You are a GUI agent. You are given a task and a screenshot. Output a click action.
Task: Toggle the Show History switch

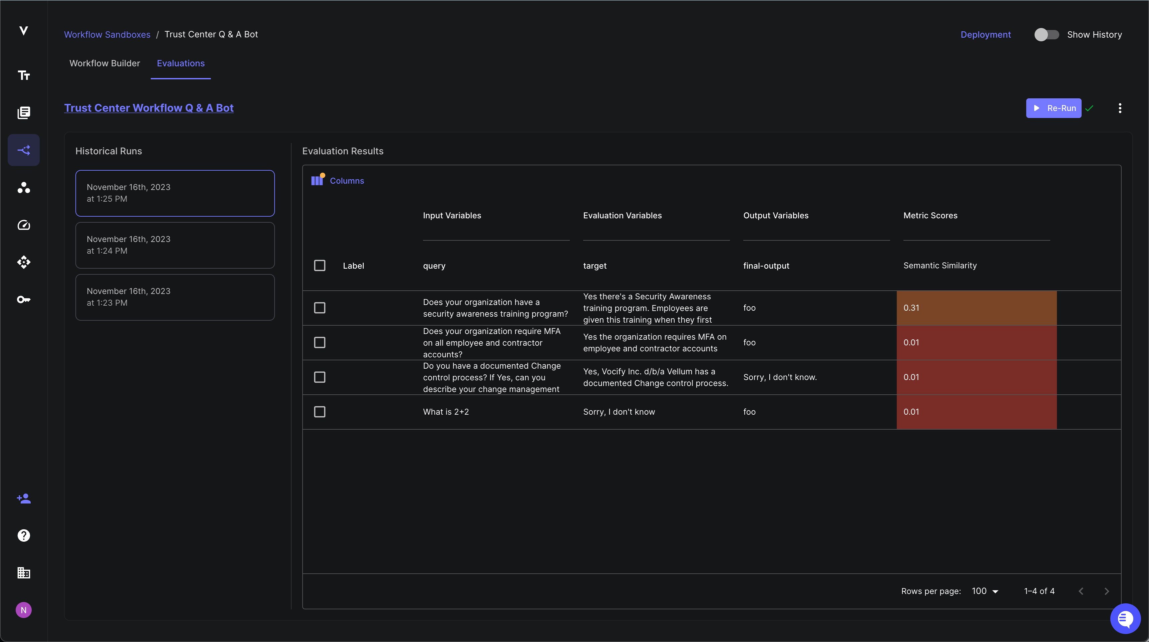coord(1046,35)
